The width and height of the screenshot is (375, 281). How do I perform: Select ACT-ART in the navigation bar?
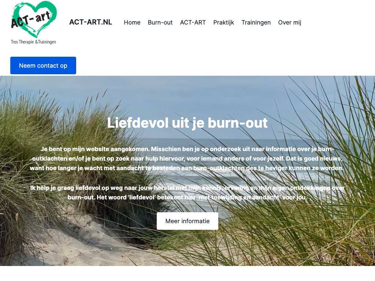coord(193,22)
